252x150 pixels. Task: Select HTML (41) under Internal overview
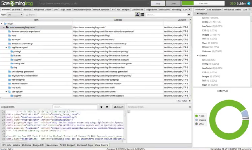211,22
